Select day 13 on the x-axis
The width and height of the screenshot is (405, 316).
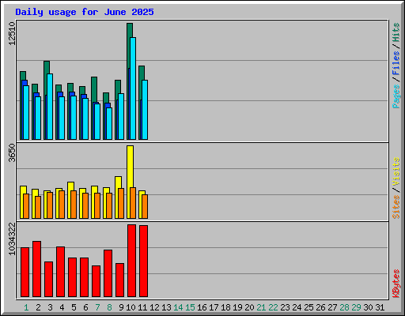coord(166,307)
